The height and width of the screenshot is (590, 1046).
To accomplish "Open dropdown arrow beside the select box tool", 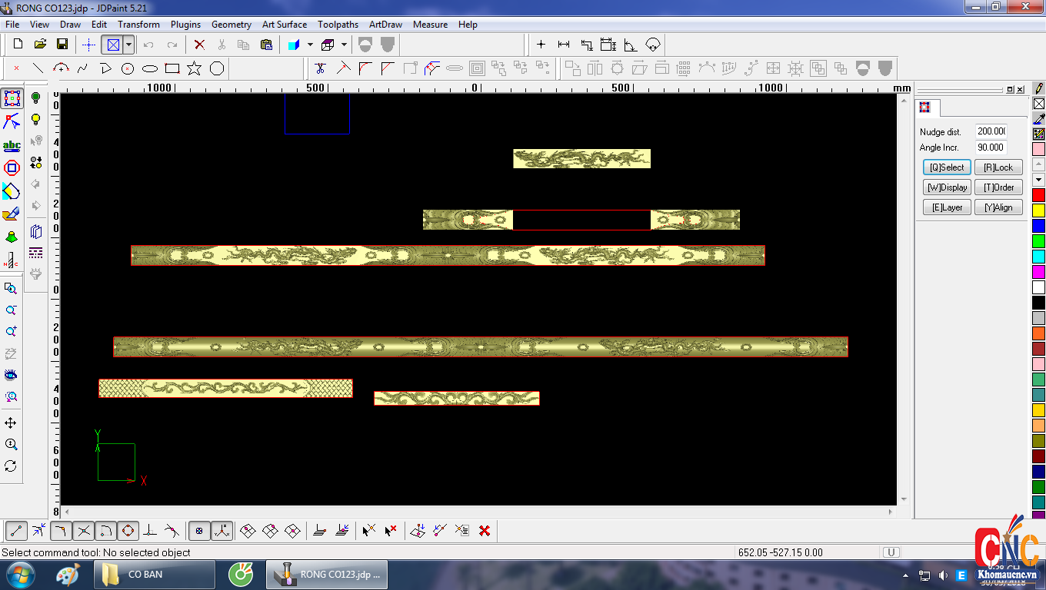I will (x=129, y=45).
